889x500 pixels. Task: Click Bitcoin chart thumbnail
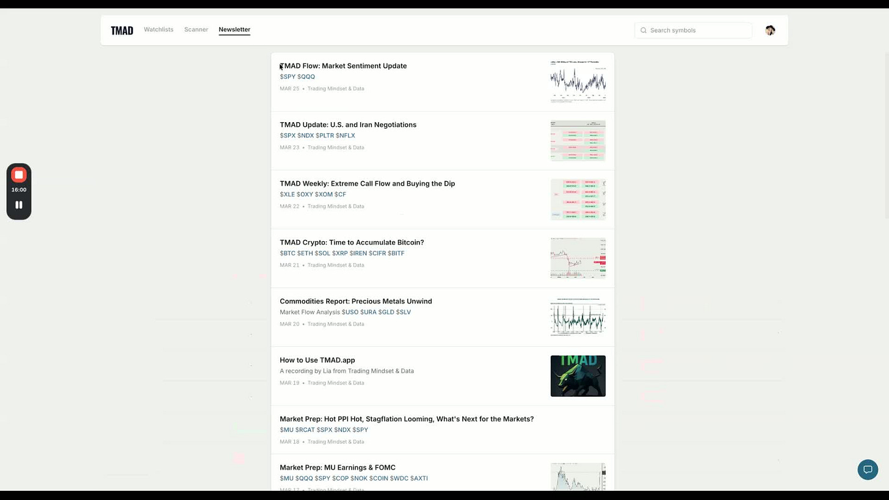[578, 258]
